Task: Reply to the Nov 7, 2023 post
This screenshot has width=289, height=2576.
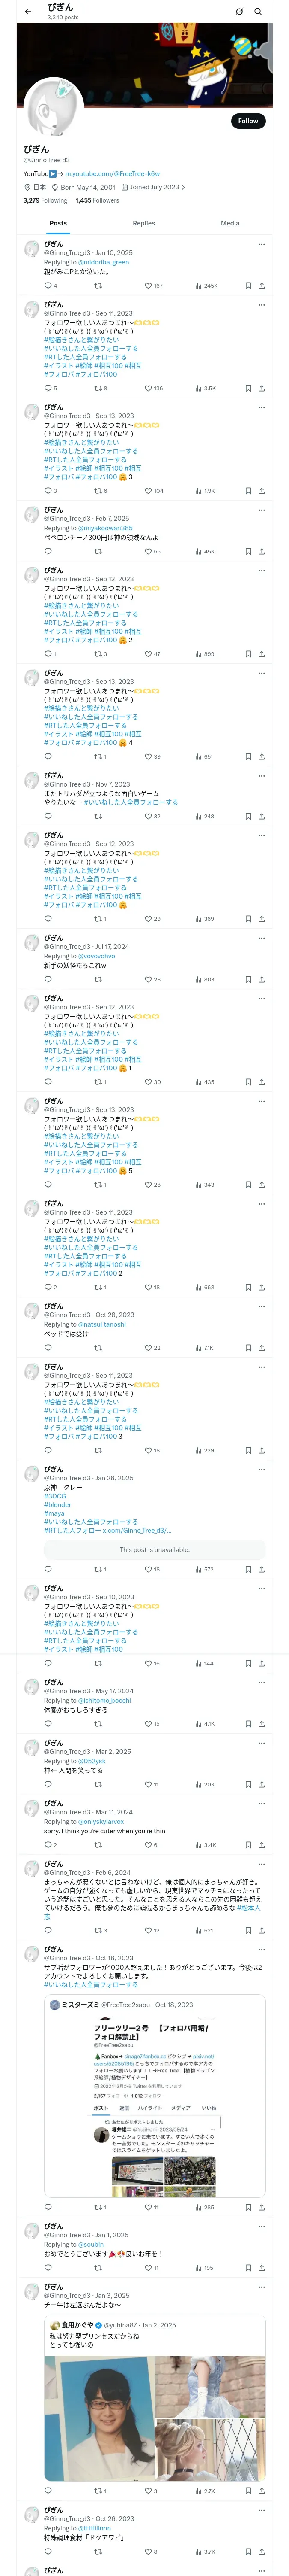Action: click(48, 816)
